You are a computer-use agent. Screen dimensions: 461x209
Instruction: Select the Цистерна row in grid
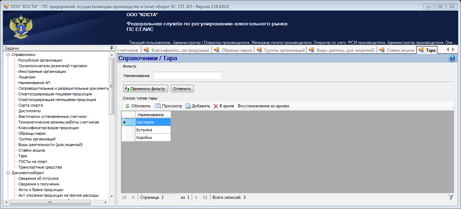tap(153, 122)
